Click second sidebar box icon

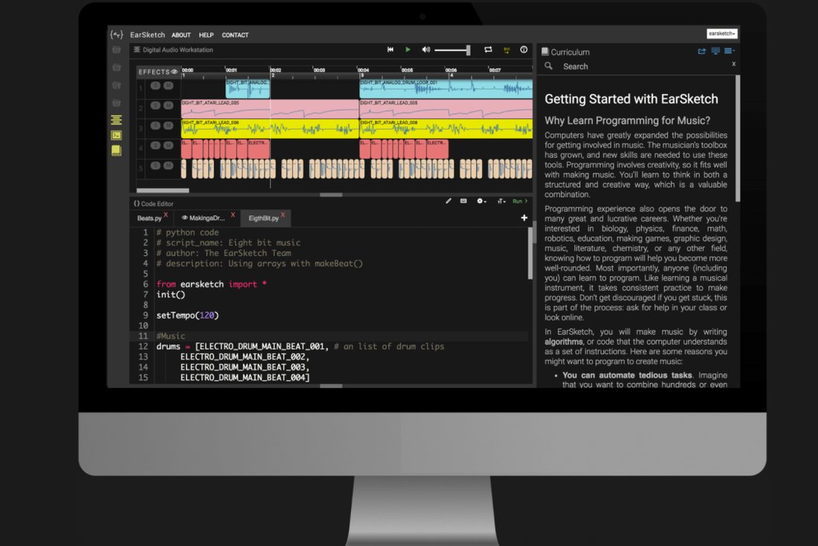(116, 68)
